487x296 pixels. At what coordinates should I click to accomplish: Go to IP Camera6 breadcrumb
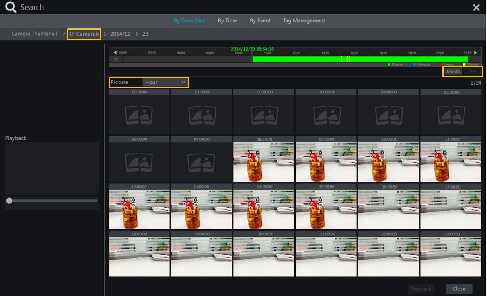point(84,34)
